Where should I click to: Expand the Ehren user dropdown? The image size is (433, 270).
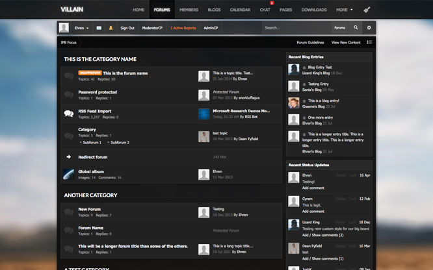click(82, 28)
